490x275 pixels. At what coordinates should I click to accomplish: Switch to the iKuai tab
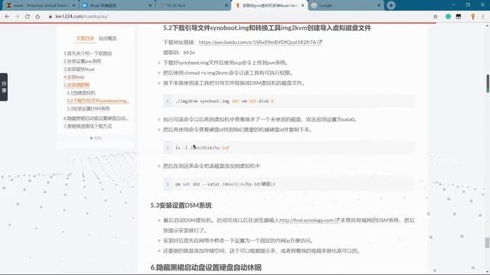pyautogui.click(x=117, y=5)
